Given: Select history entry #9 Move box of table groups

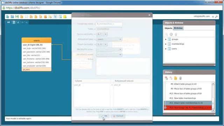Looking at the screenshot, I should 188,89.
